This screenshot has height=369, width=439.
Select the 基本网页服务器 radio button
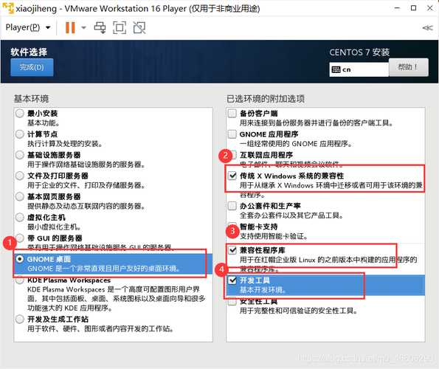[x=20, y=196]
